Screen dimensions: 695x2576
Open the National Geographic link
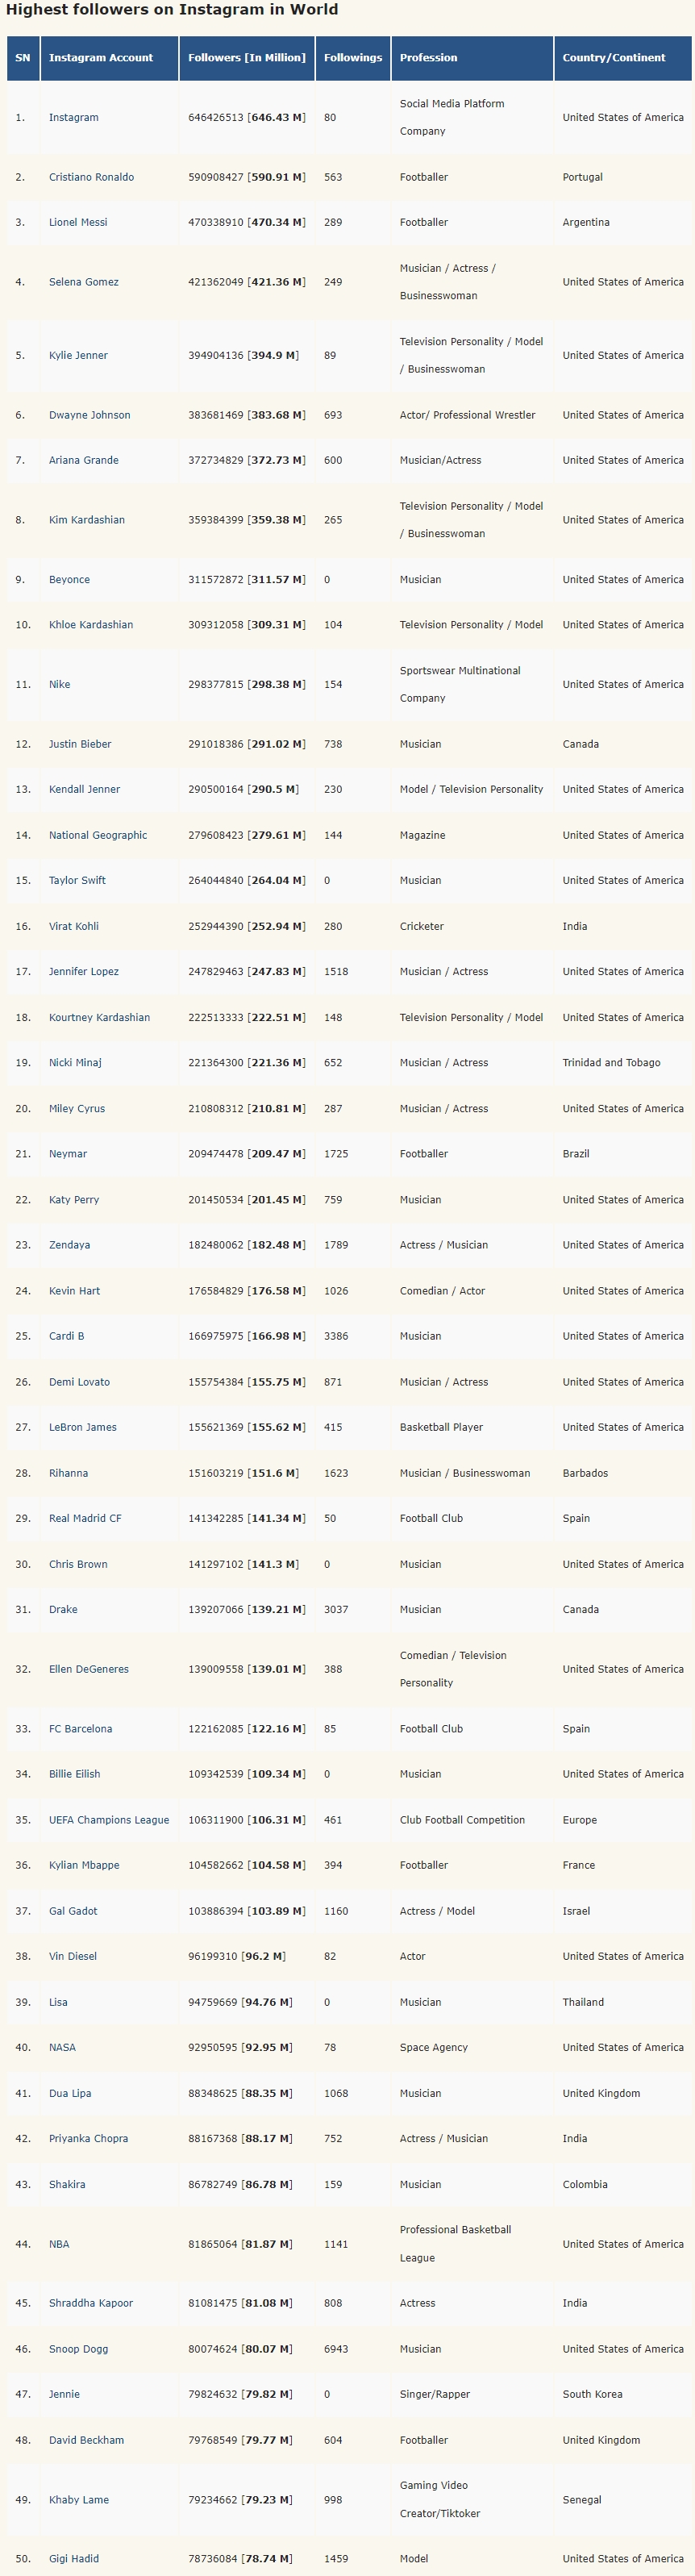98,835
